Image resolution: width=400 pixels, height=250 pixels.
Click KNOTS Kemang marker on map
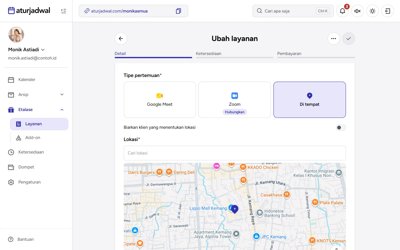312,240
